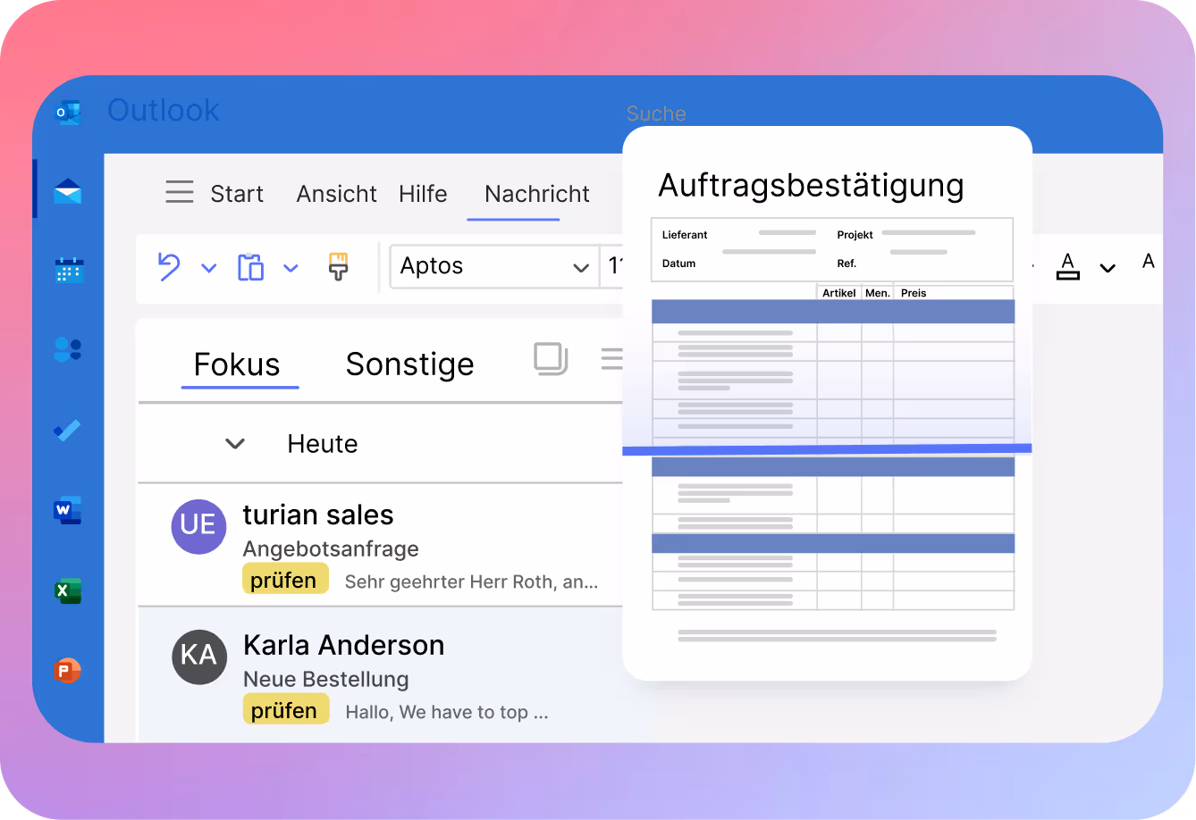This screenshot has height=820, width=1196.
Task: Click the Suche search field
Action: [656, 113]
